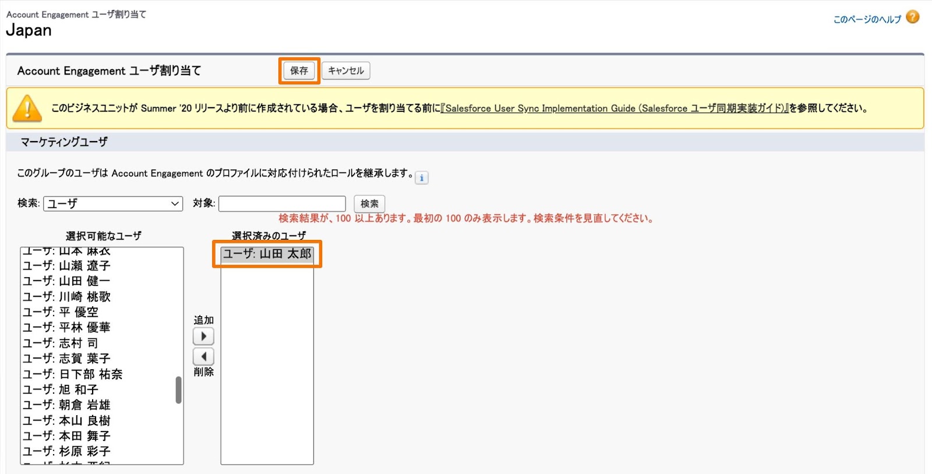Open the このページのヘルプ link

867,19
